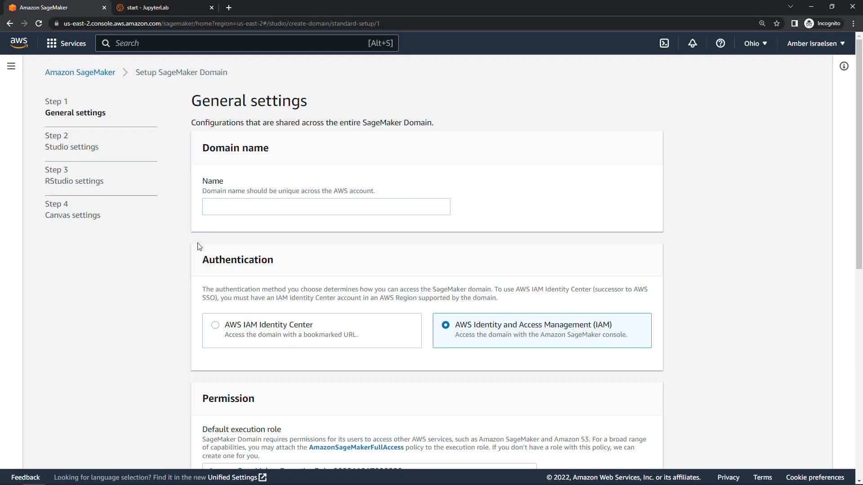Screen dimensions: 863x485
Task: Open the Services grid menu
Action: click(66, 43)
